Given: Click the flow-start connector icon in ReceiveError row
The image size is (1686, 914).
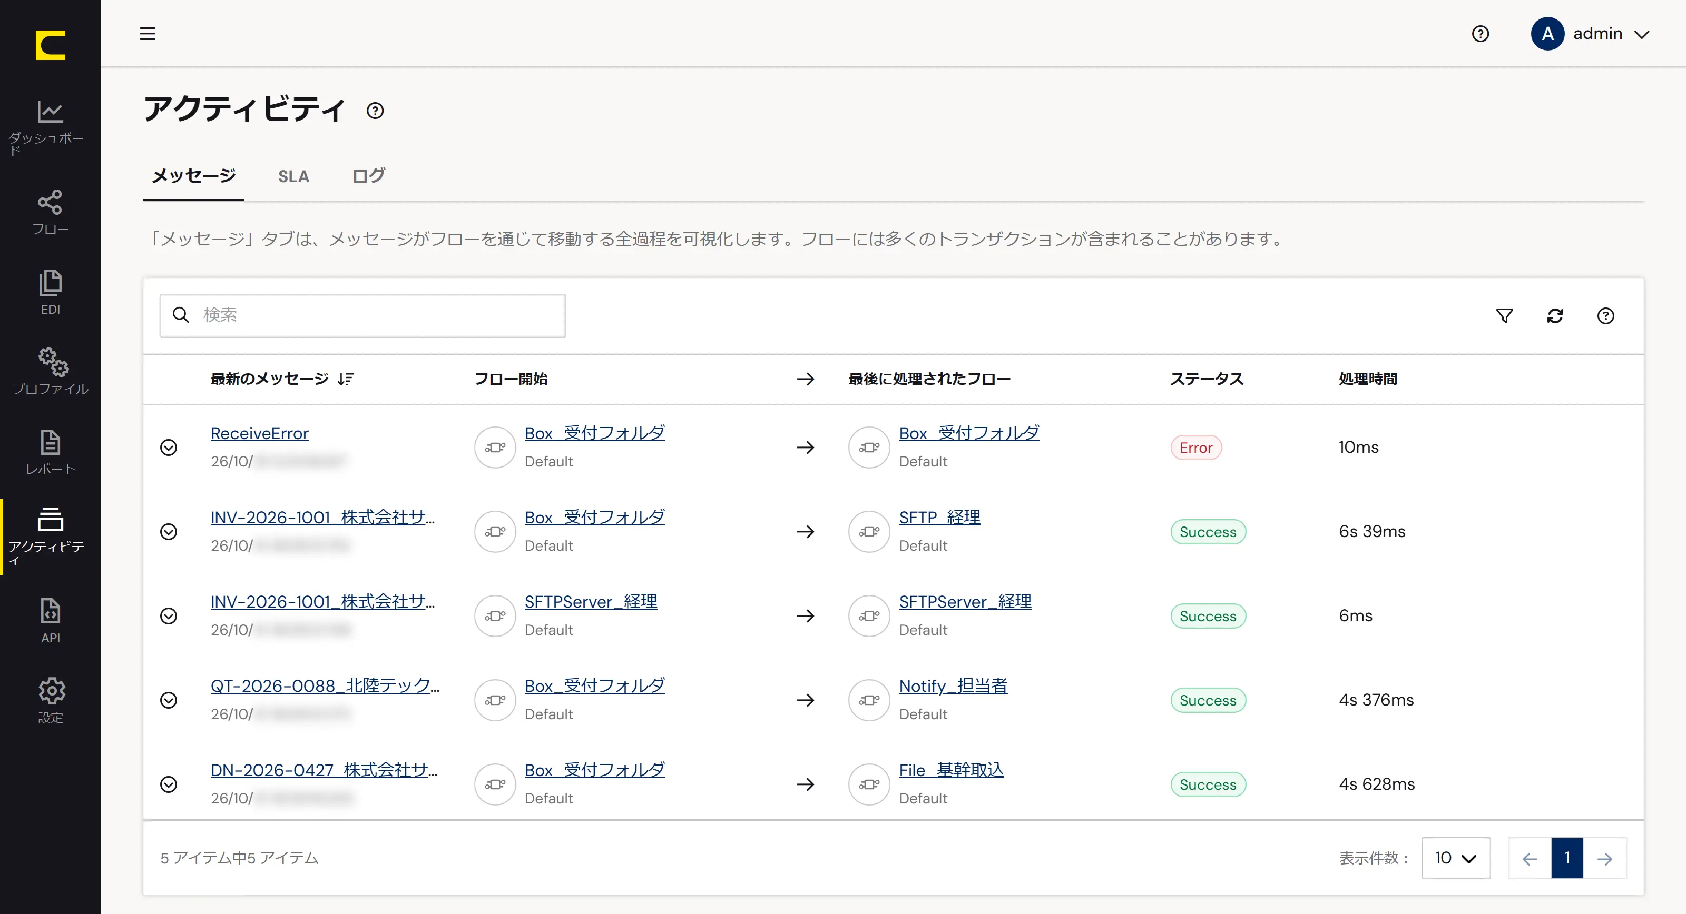Looking at the screenshot, I should click(495, 448).
